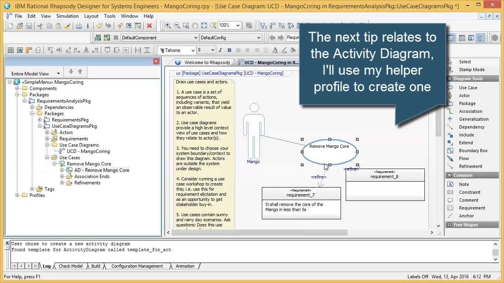Select the Remove Mango Core use case ellipse
The height and width of the screenshot is (283, 504).
click(330, 152)
